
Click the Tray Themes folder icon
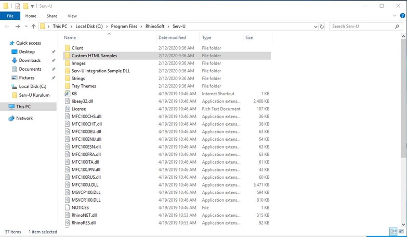tap(68, 86)
